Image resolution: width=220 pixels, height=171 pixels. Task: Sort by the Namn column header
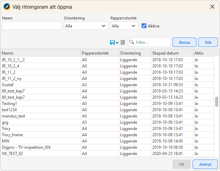click(x=40, y=53)
